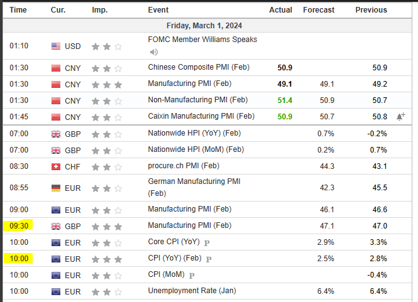Click importance stars on the procure.ch PMI row
Viewport: 418px width, 302px height.
click(106, 166)
